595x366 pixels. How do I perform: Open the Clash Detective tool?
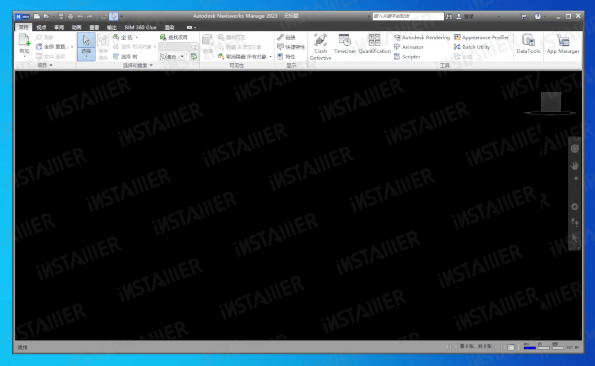[x=320, y=47]
